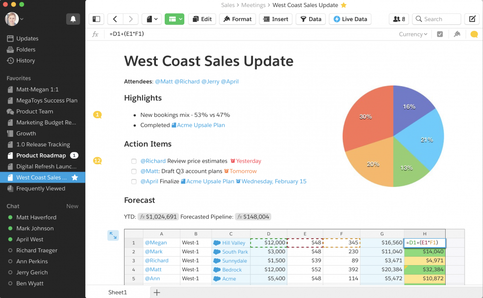Go back with the left arrow
The width and height of the screenshot is (483, 298).
(115, 19)
